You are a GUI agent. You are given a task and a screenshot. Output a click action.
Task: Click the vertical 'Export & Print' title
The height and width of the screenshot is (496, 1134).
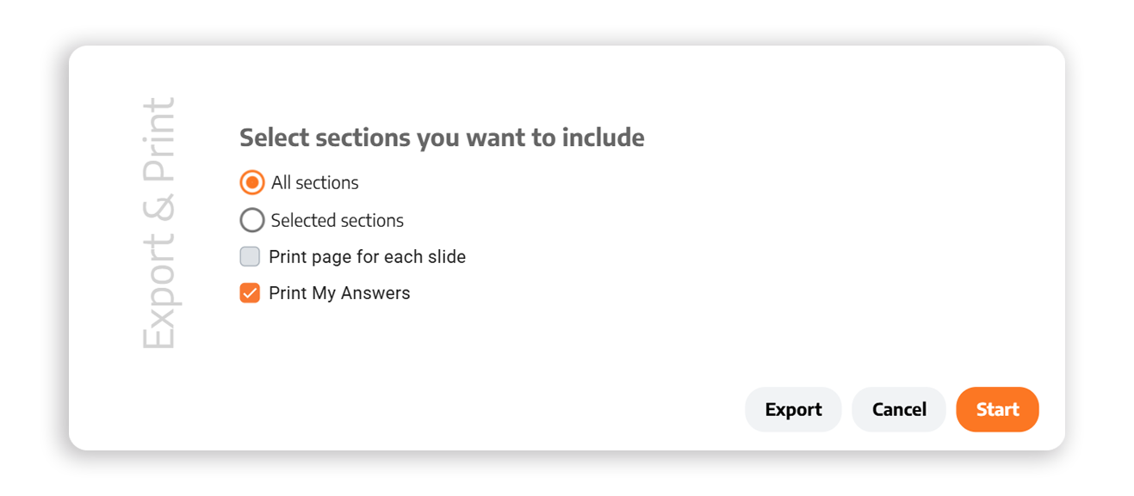coord(158,224)
